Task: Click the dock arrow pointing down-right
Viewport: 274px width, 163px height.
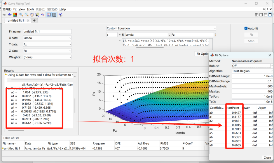Action: pyautogui.click(x=264, y=9)
